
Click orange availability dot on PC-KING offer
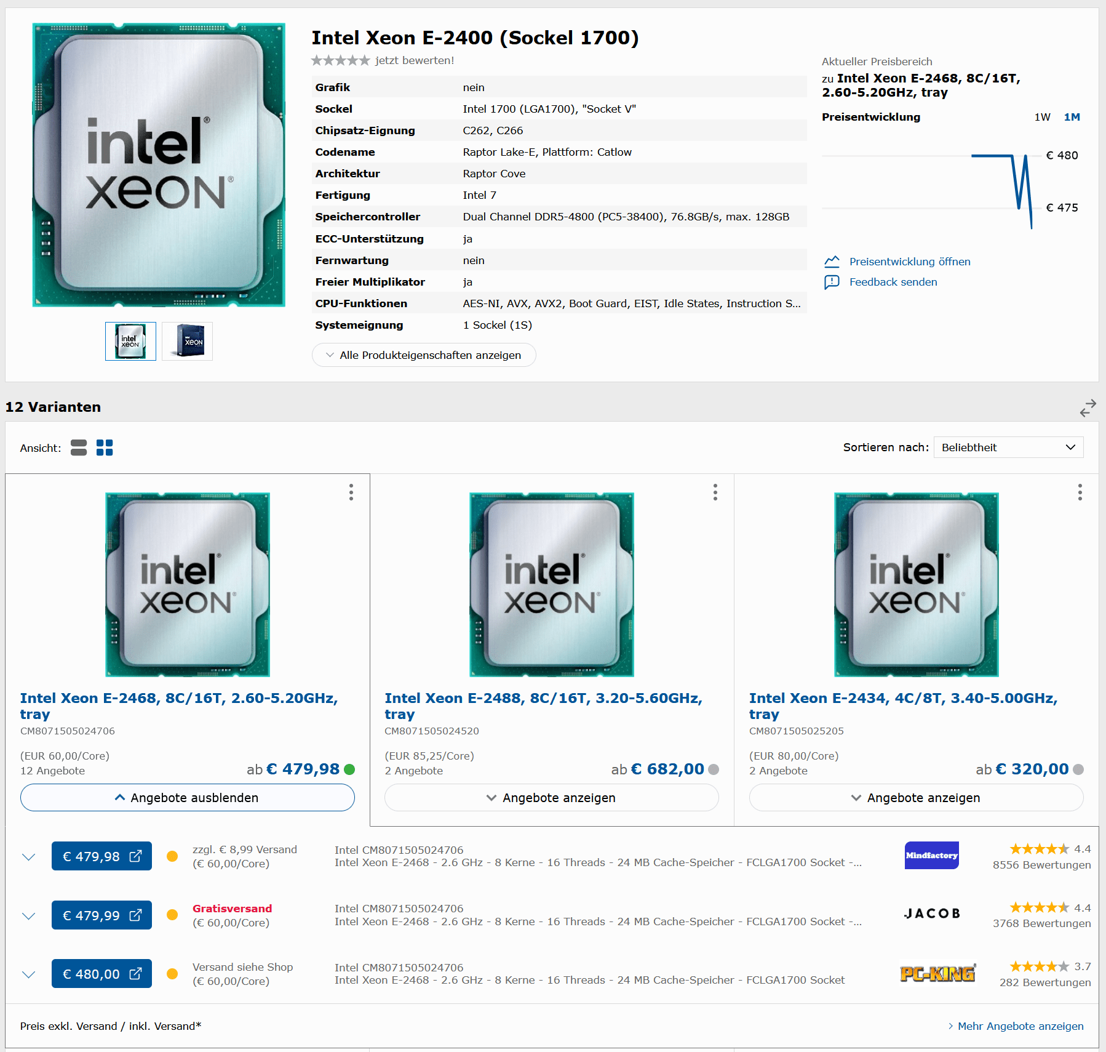pos(172,974)
